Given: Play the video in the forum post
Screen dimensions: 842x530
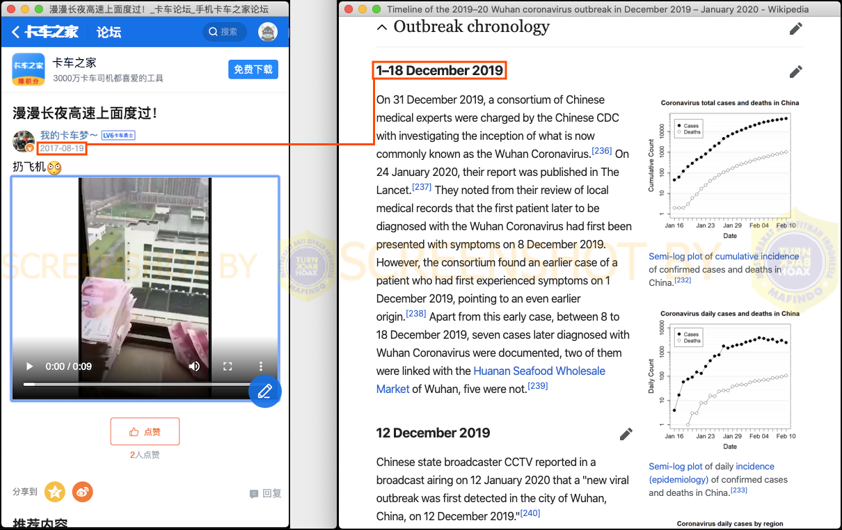Looking at the screenshot, I should 29,367.
